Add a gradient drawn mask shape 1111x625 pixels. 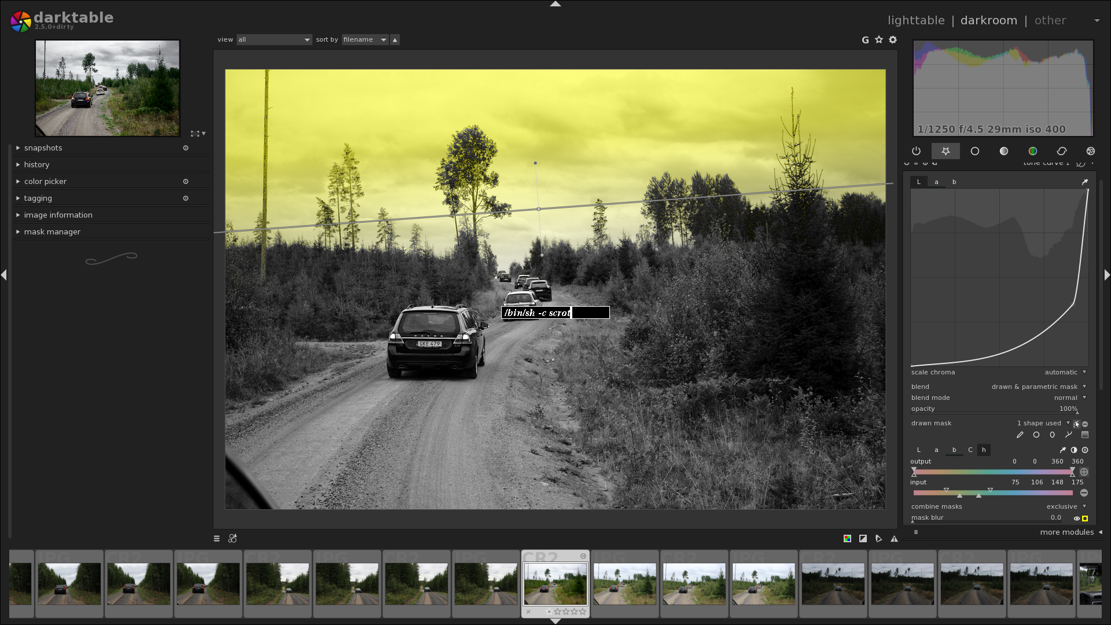coord(1085,435)
